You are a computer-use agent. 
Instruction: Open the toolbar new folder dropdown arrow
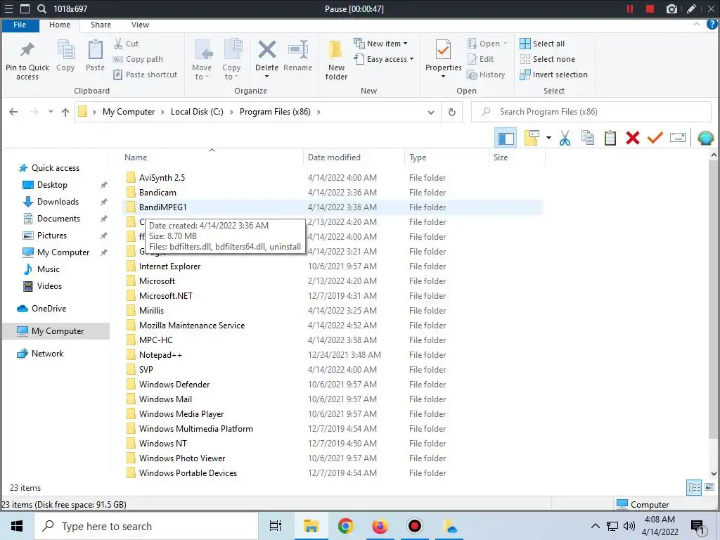click(548, 138)
